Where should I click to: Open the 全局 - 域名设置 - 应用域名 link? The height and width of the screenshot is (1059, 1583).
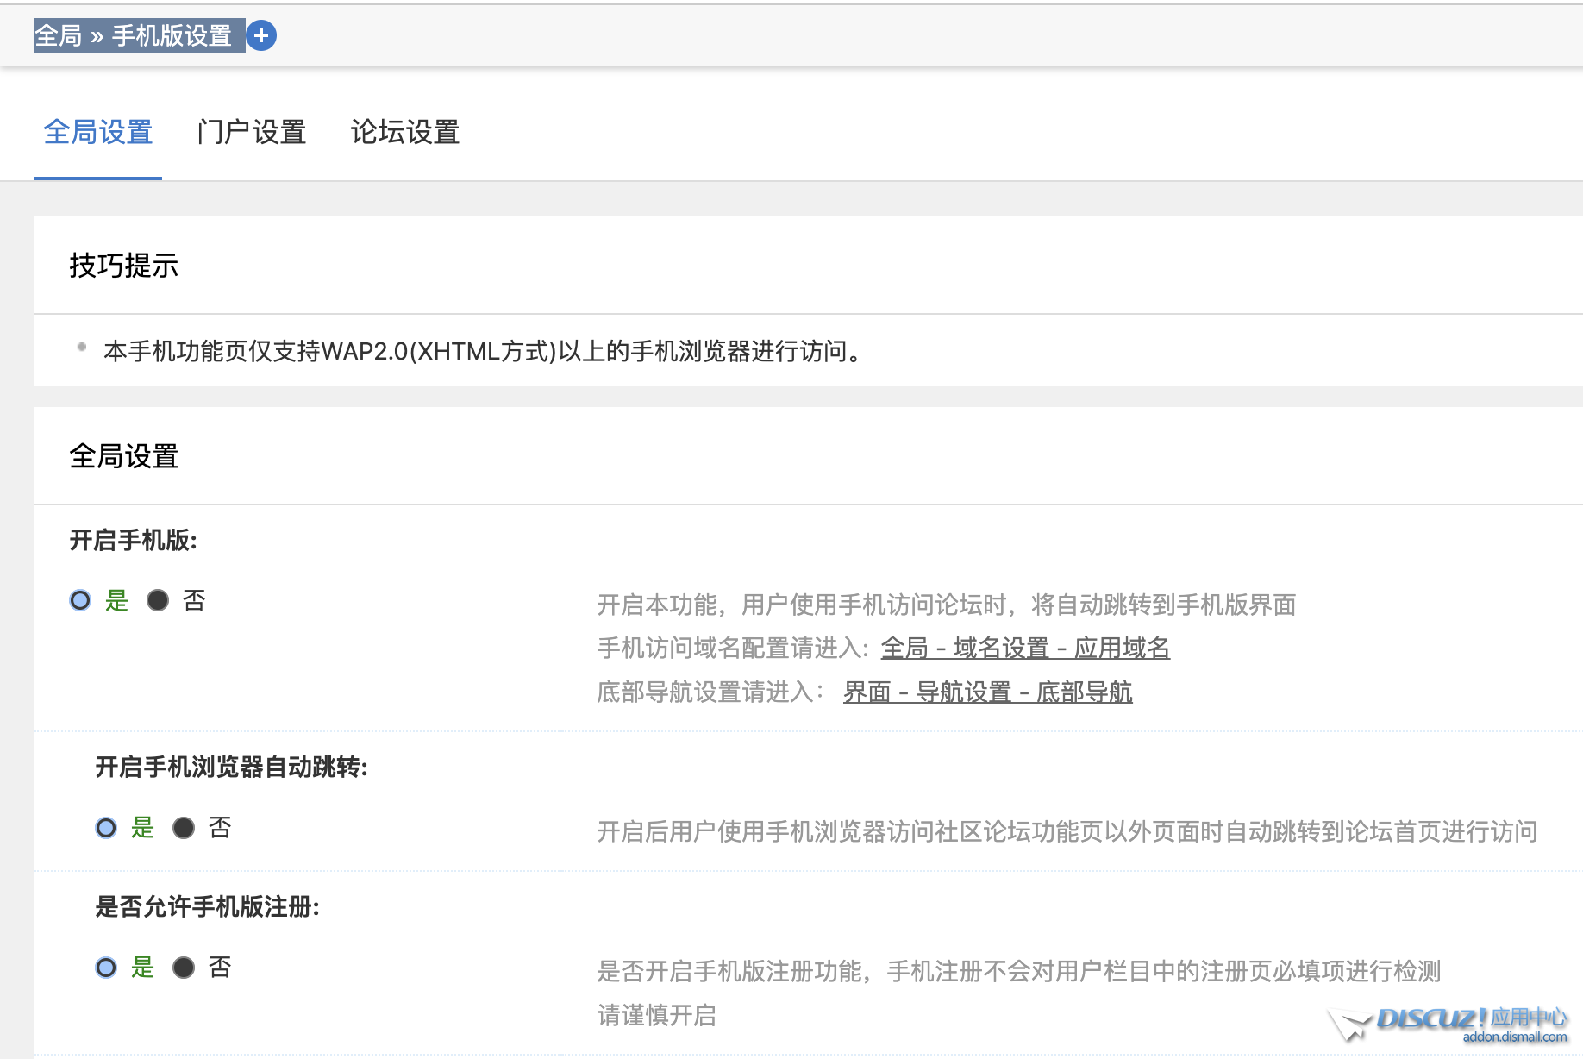click(x=1024, y=648)
